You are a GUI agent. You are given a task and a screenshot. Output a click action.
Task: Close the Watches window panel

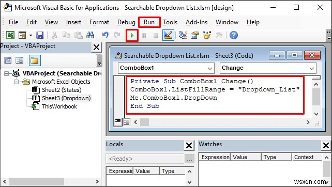pyautogui.click(x=326, y=146)
